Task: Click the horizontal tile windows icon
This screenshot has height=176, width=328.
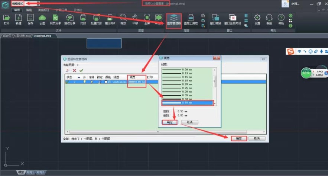Action: click(246, 21)
